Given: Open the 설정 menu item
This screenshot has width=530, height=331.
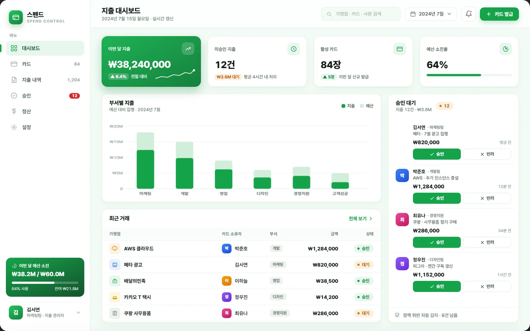Looking at the screenshot, I should click(x=45, y=127).
